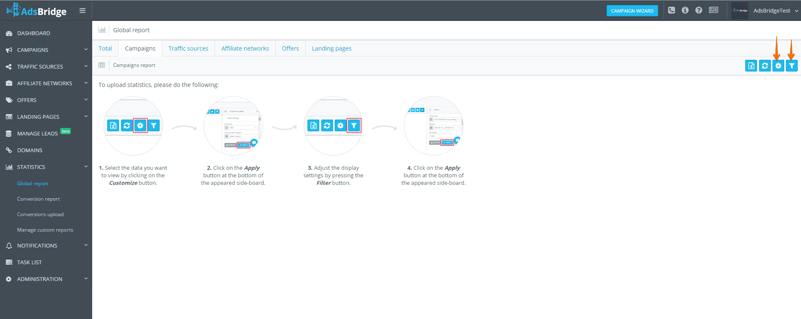Click the Landing Pages icon
Screen dimensions: 801x319
9,117
